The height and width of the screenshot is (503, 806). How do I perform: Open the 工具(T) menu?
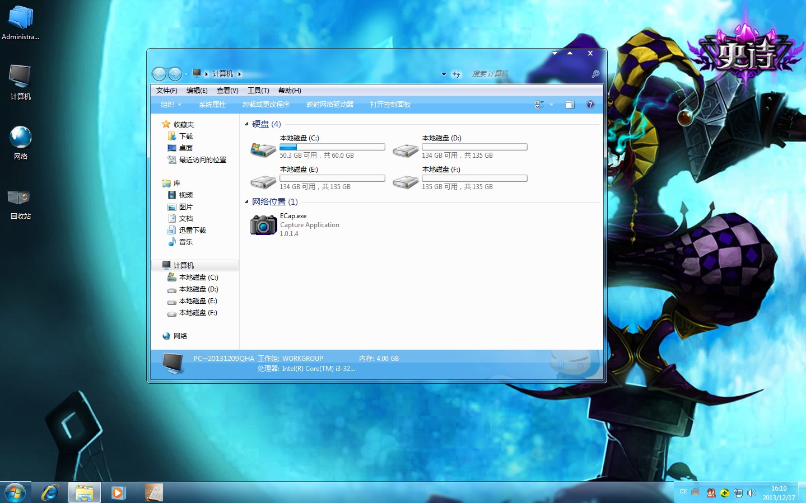[258, 91]
